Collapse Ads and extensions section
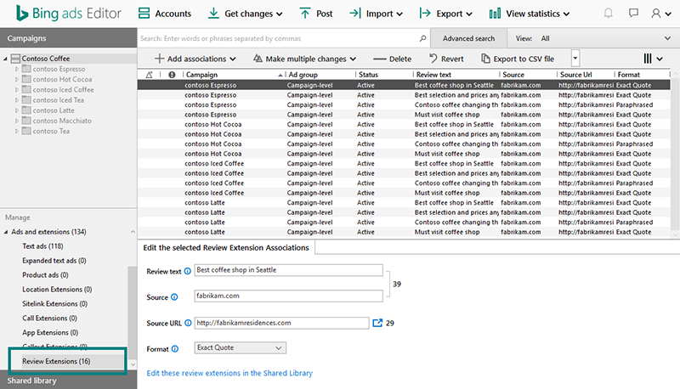Viewport: 680px width, 389px height. click(x=6, y=232)
